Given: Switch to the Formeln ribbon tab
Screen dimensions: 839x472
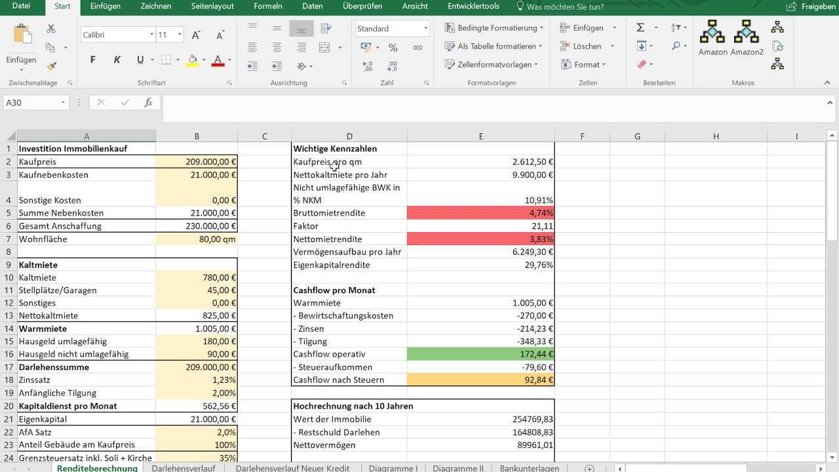Looking at the screenshot, I should pos(267,7).
